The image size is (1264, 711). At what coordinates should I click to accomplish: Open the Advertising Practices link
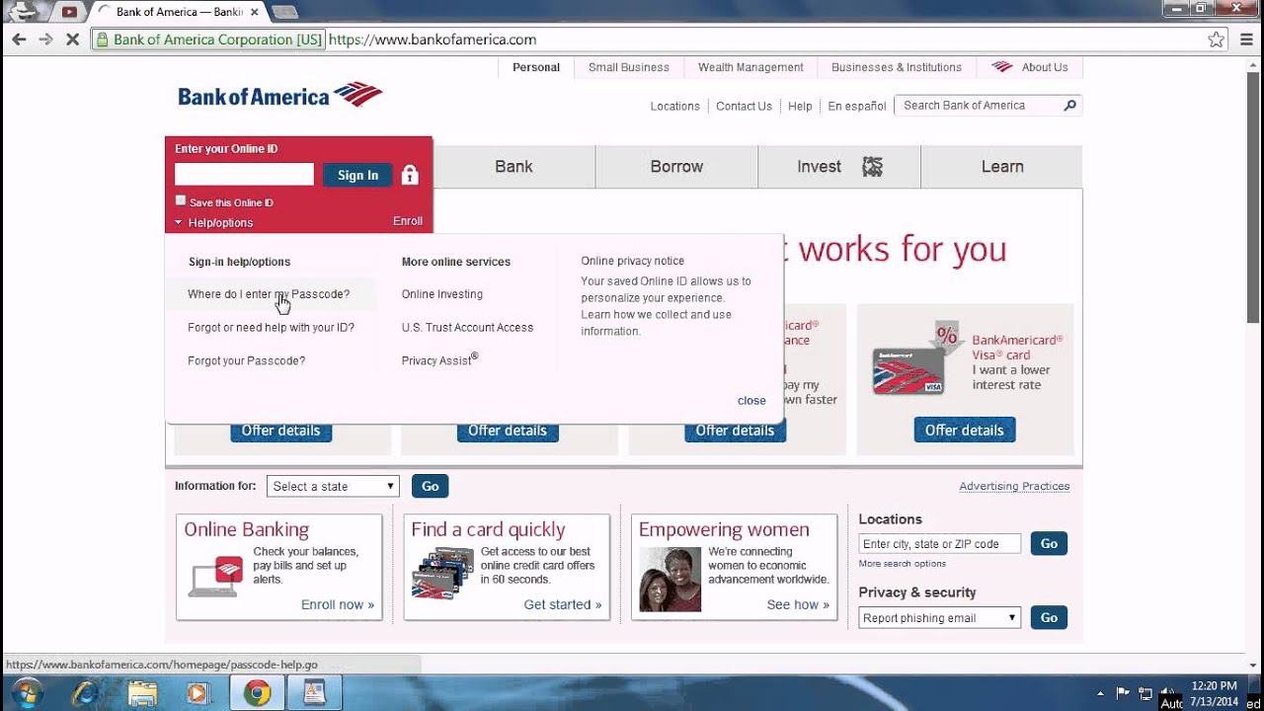click(1014, 486)
